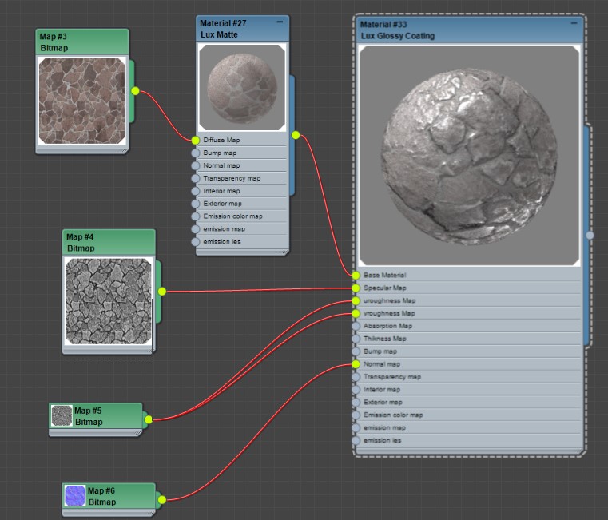Click the Absorption Map slot label
608x520 pixels.
(388, 326)
